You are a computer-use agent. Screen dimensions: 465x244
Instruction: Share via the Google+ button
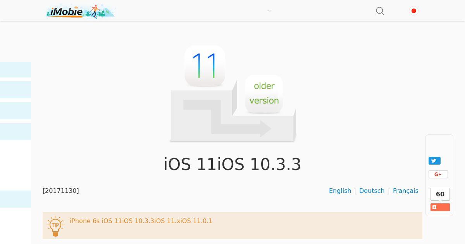pos(438,174)
